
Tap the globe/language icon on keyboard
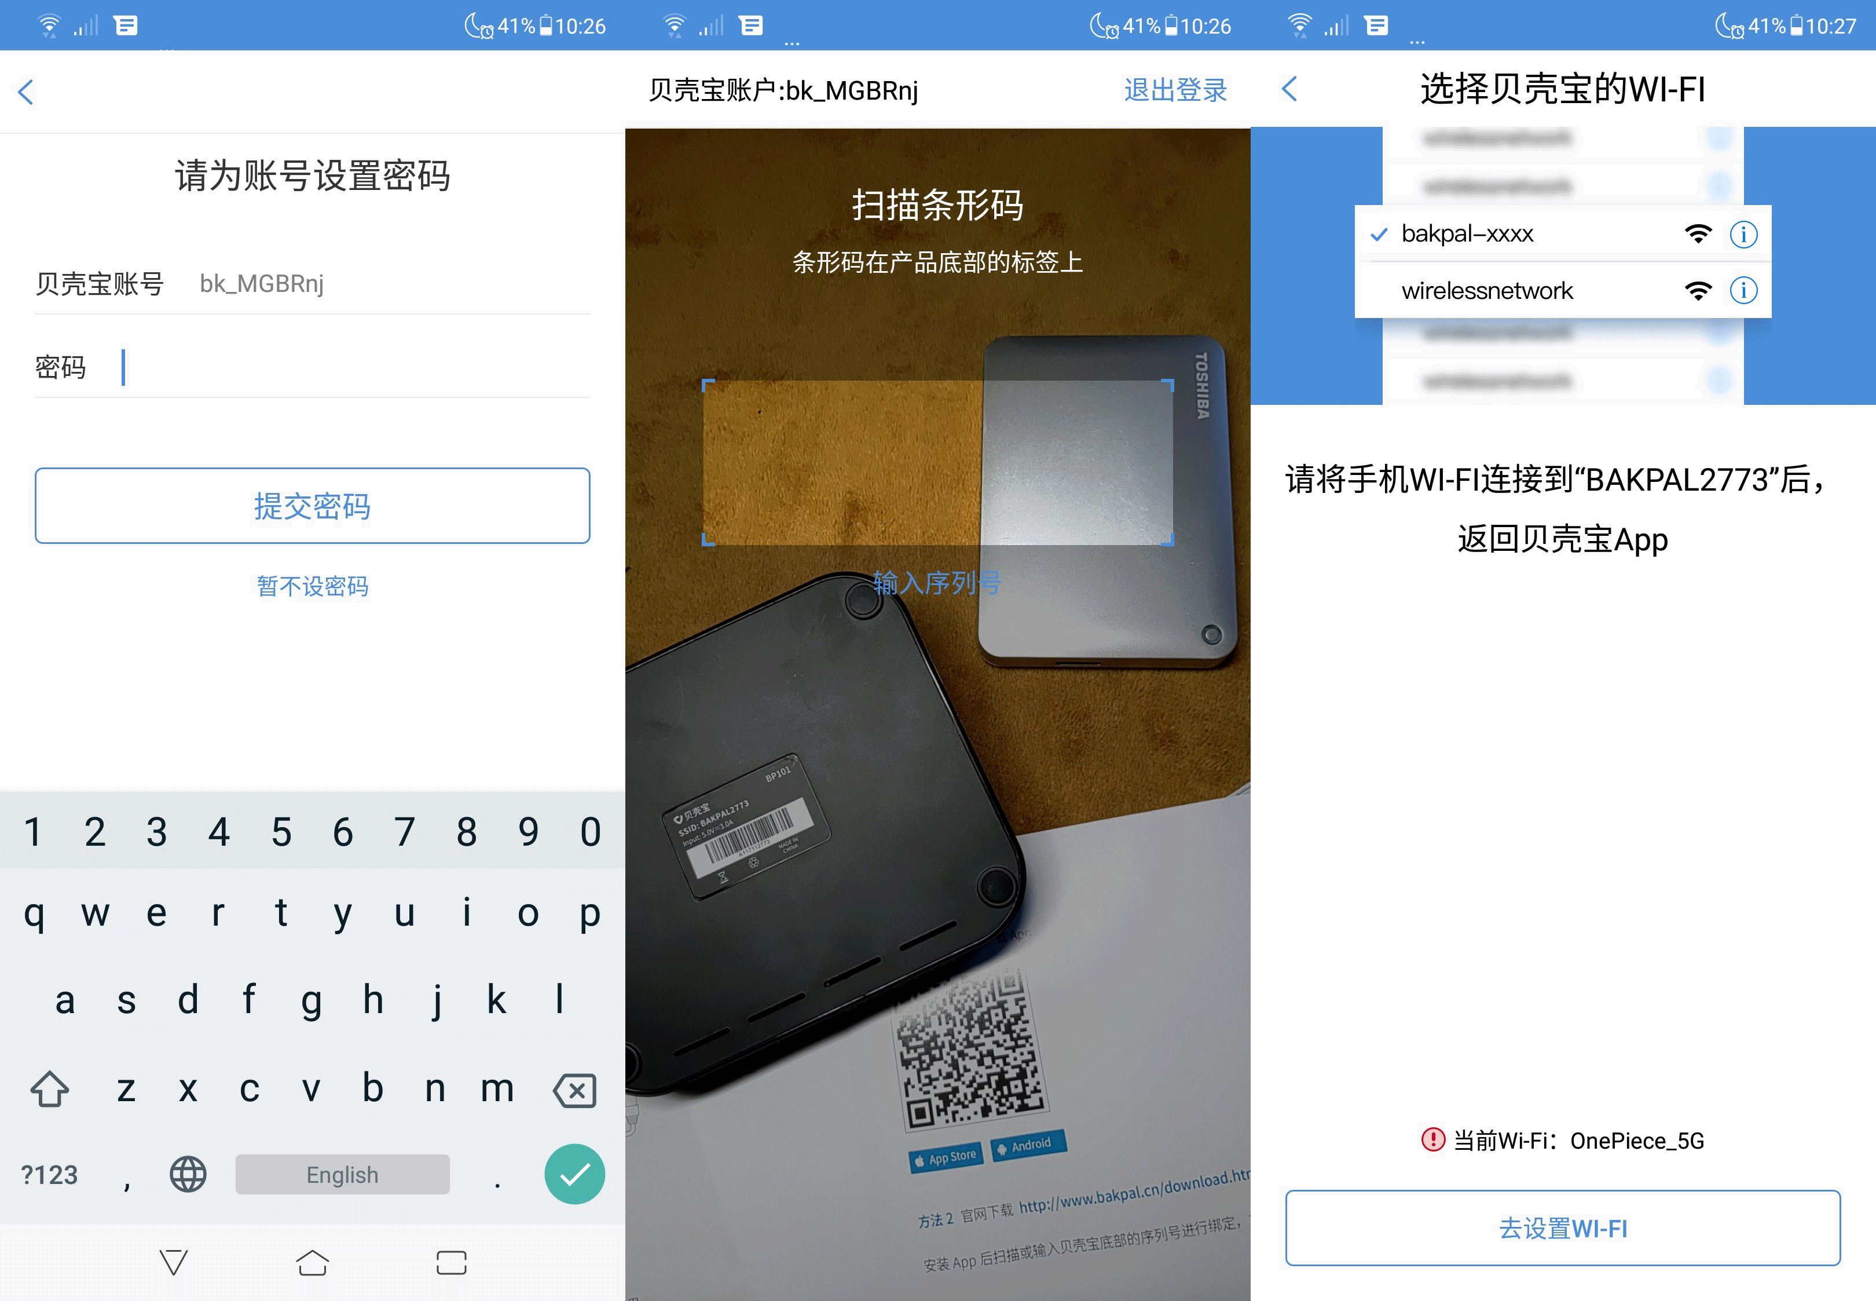(x=187, y=1174)
